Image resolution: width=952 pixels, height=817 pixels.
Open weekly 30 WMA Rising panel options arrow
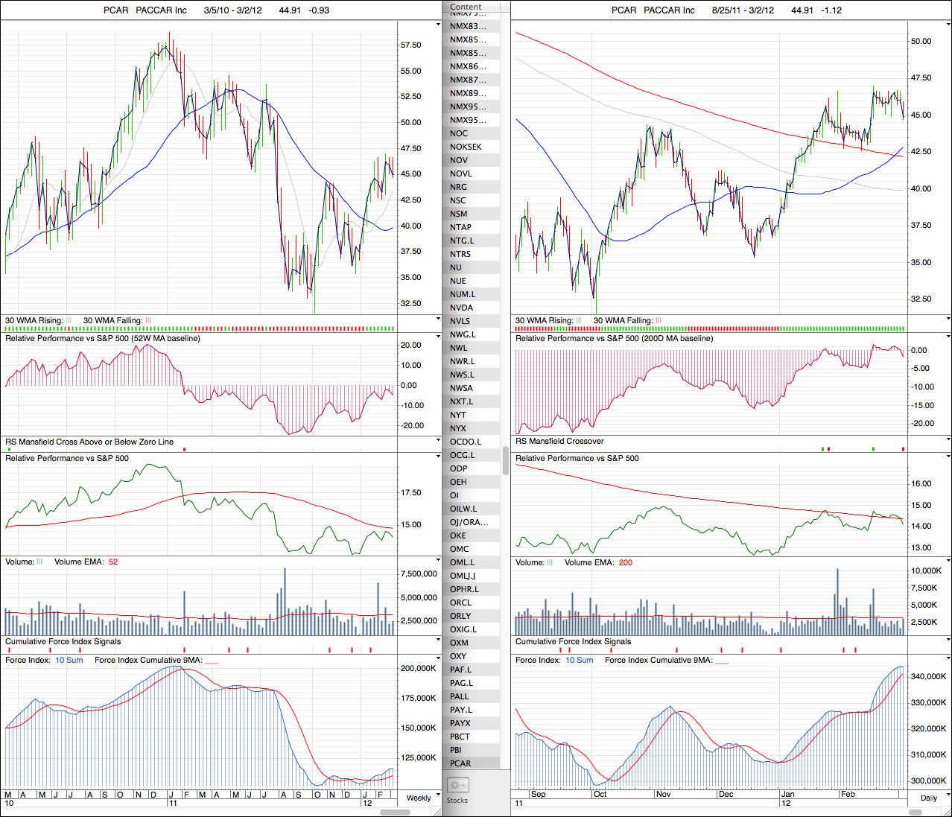click(438, 320)
